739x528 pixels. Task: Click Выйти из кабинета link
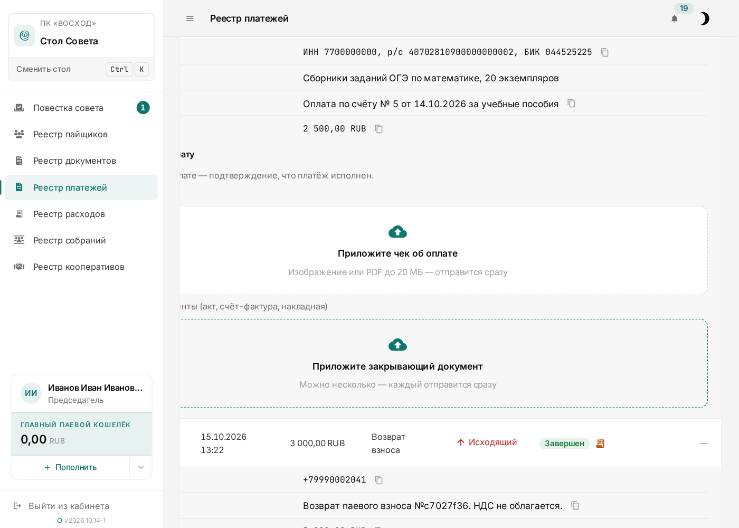69,506
